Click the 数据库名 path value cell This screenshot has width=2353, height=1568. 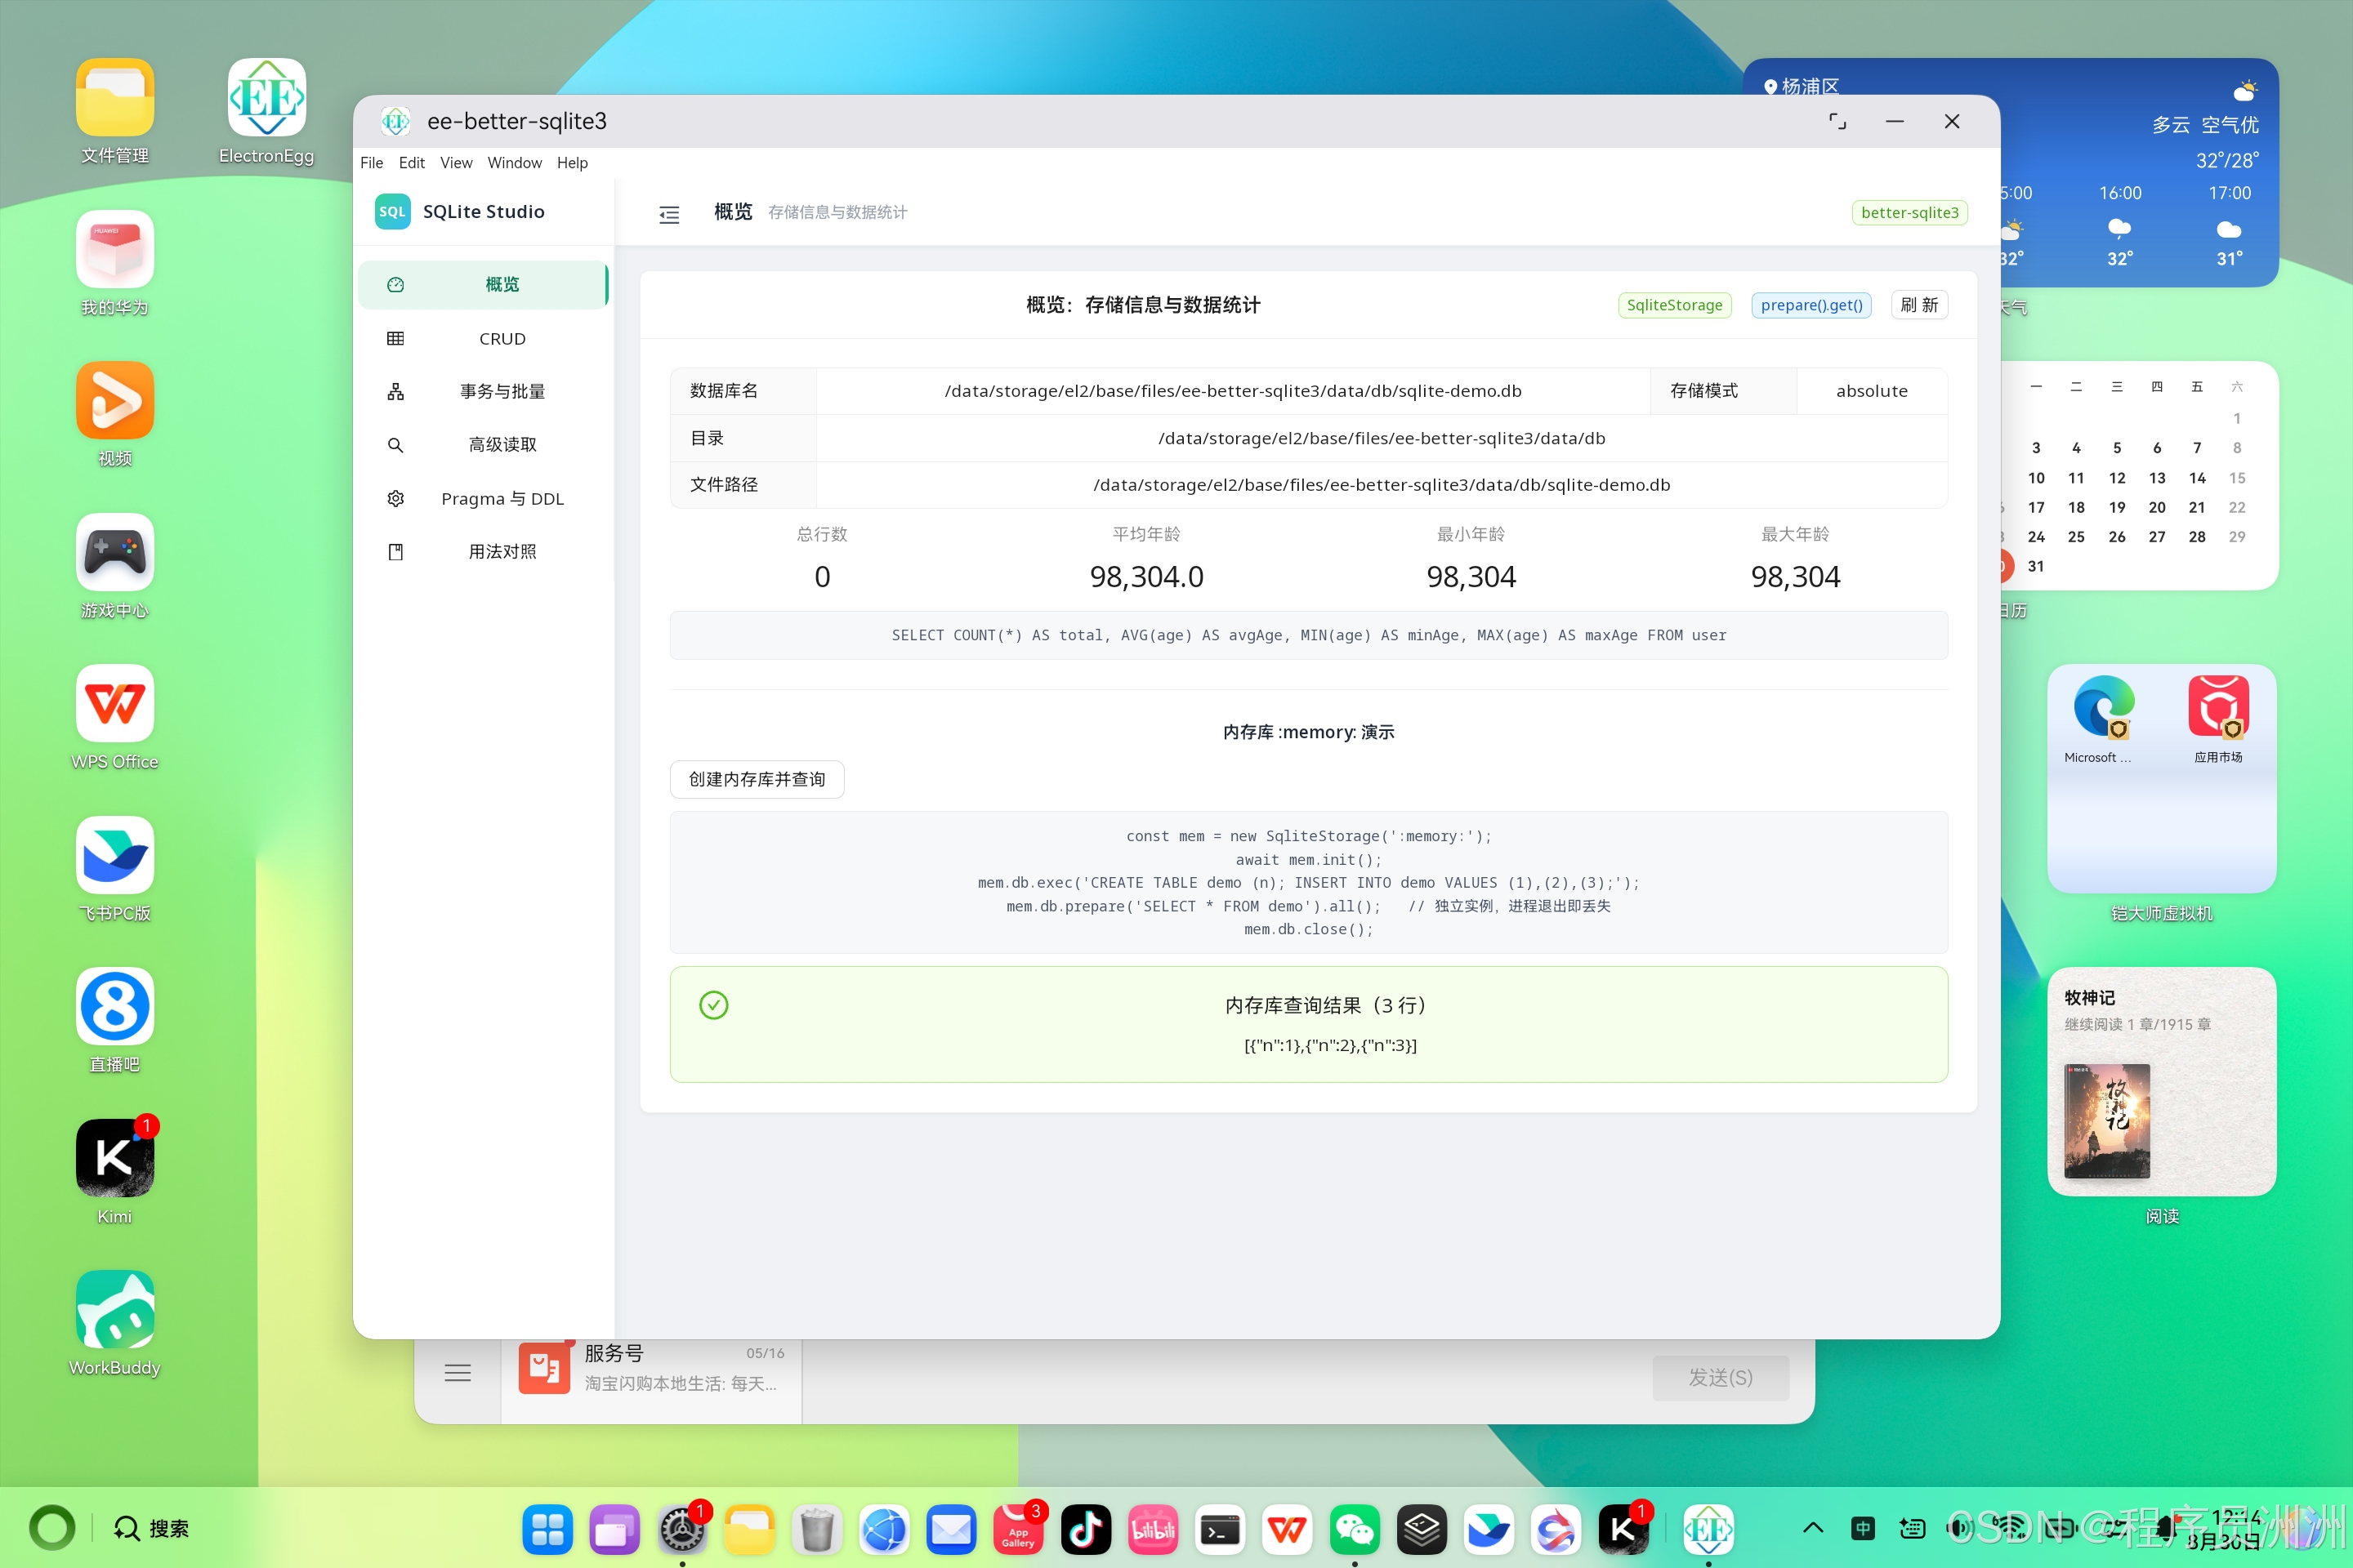(1233, 391)
